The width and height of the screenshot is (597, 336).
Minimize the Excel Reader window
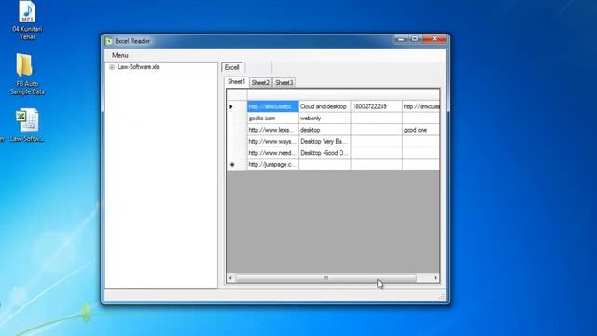coord(401,39)
